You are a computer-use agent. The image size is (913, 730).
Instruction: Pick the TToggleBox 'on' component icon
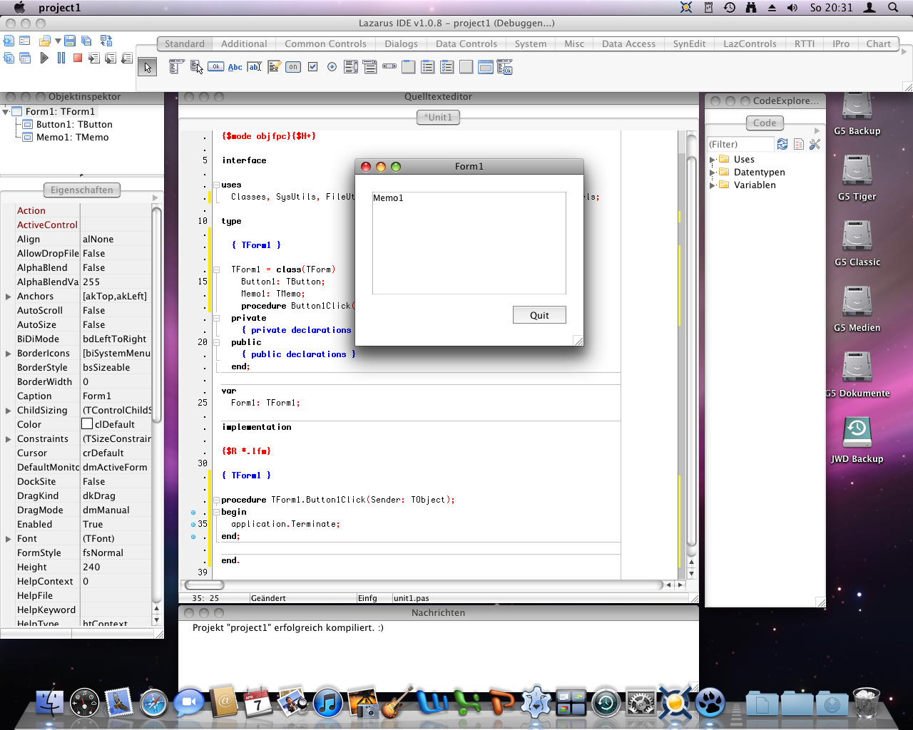pos(293,67)
